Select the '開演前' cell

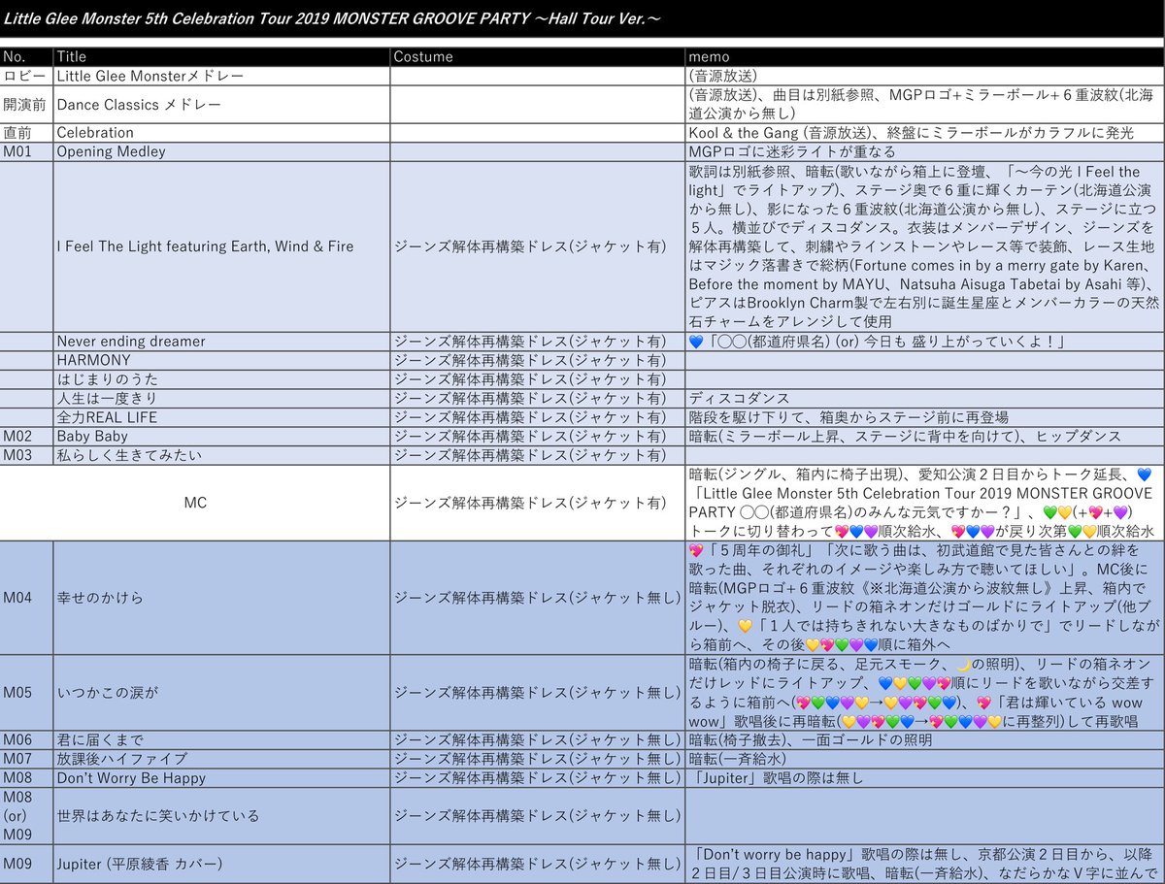(x=27, y=104)
